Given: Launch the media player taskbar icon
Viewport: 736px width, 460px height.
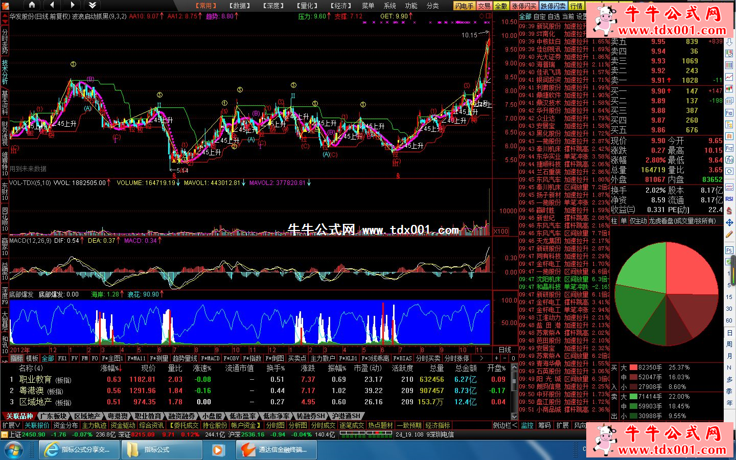Looking at the screenshot, I should pyautogui.click(x=218, y=450).
